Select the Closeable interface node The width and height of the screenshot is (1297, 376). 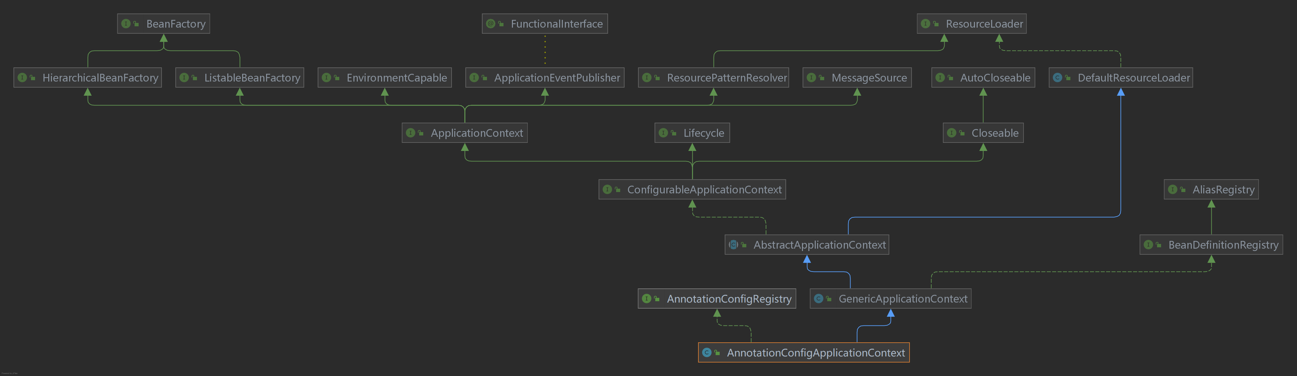pyautogui.click(x=983, y=133)
